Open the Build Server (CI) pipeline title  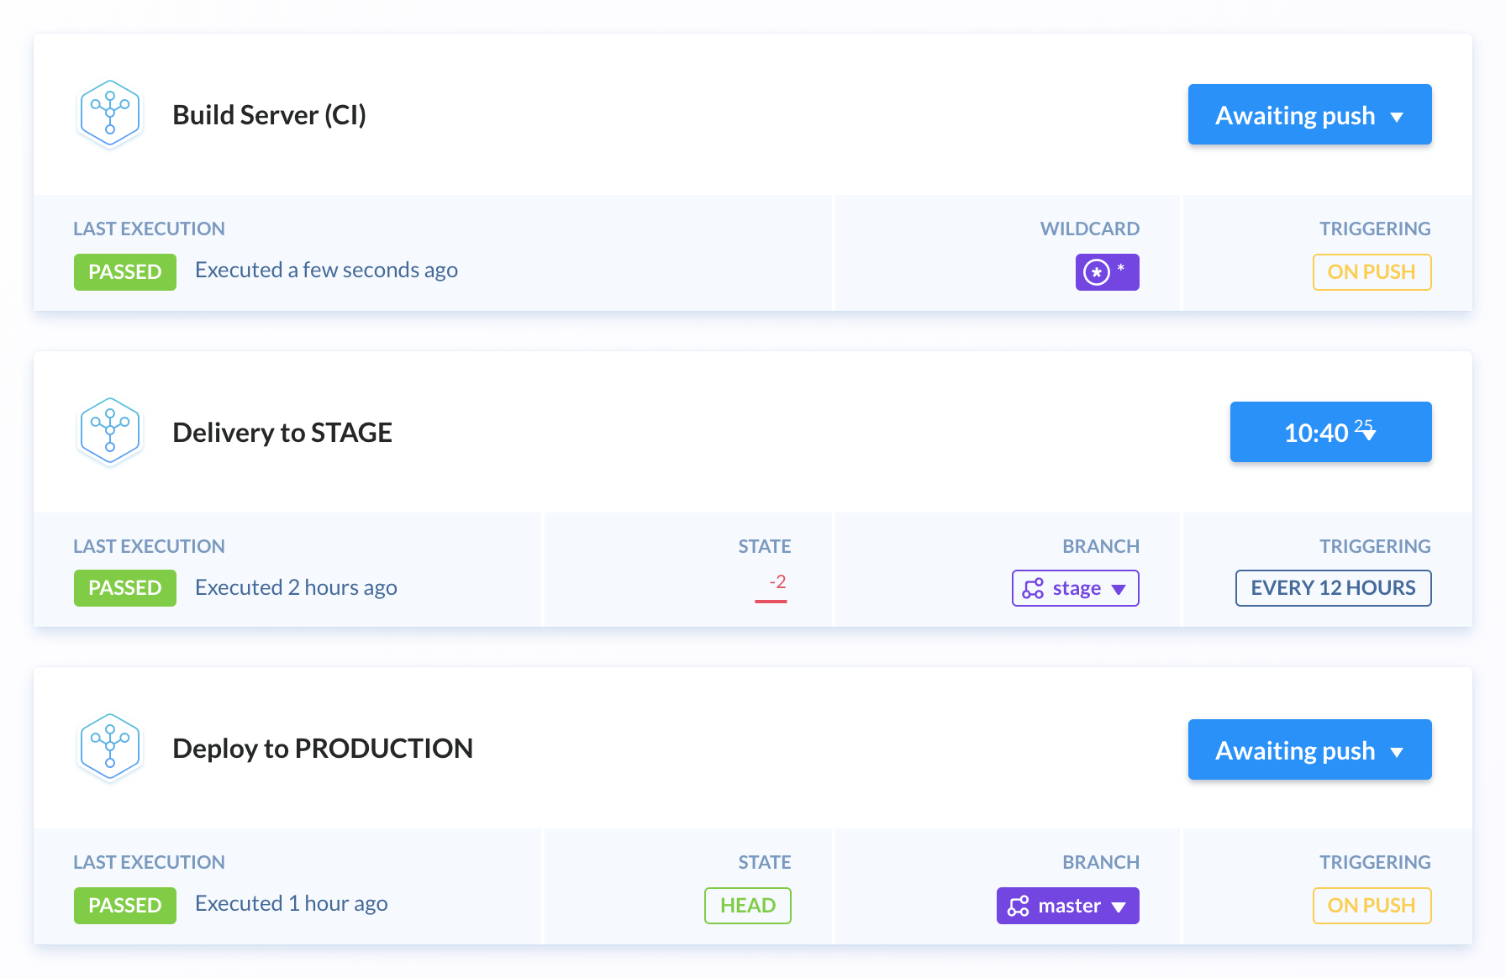coord(269,115)
